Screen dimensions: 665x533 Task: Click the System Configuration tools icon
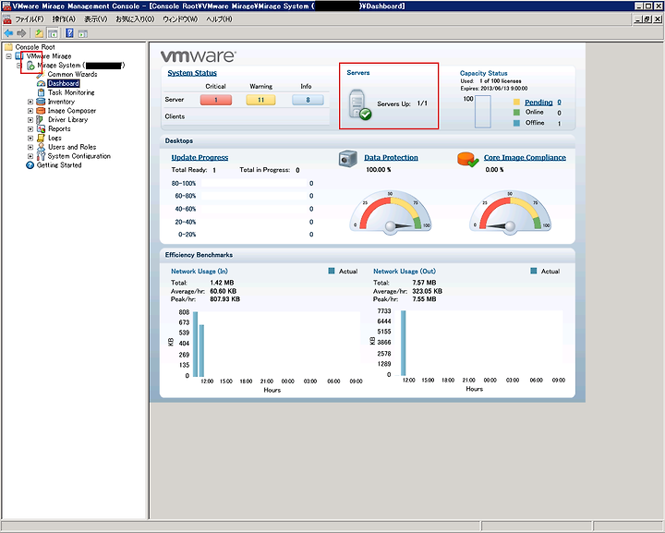(x=41, y=156)
